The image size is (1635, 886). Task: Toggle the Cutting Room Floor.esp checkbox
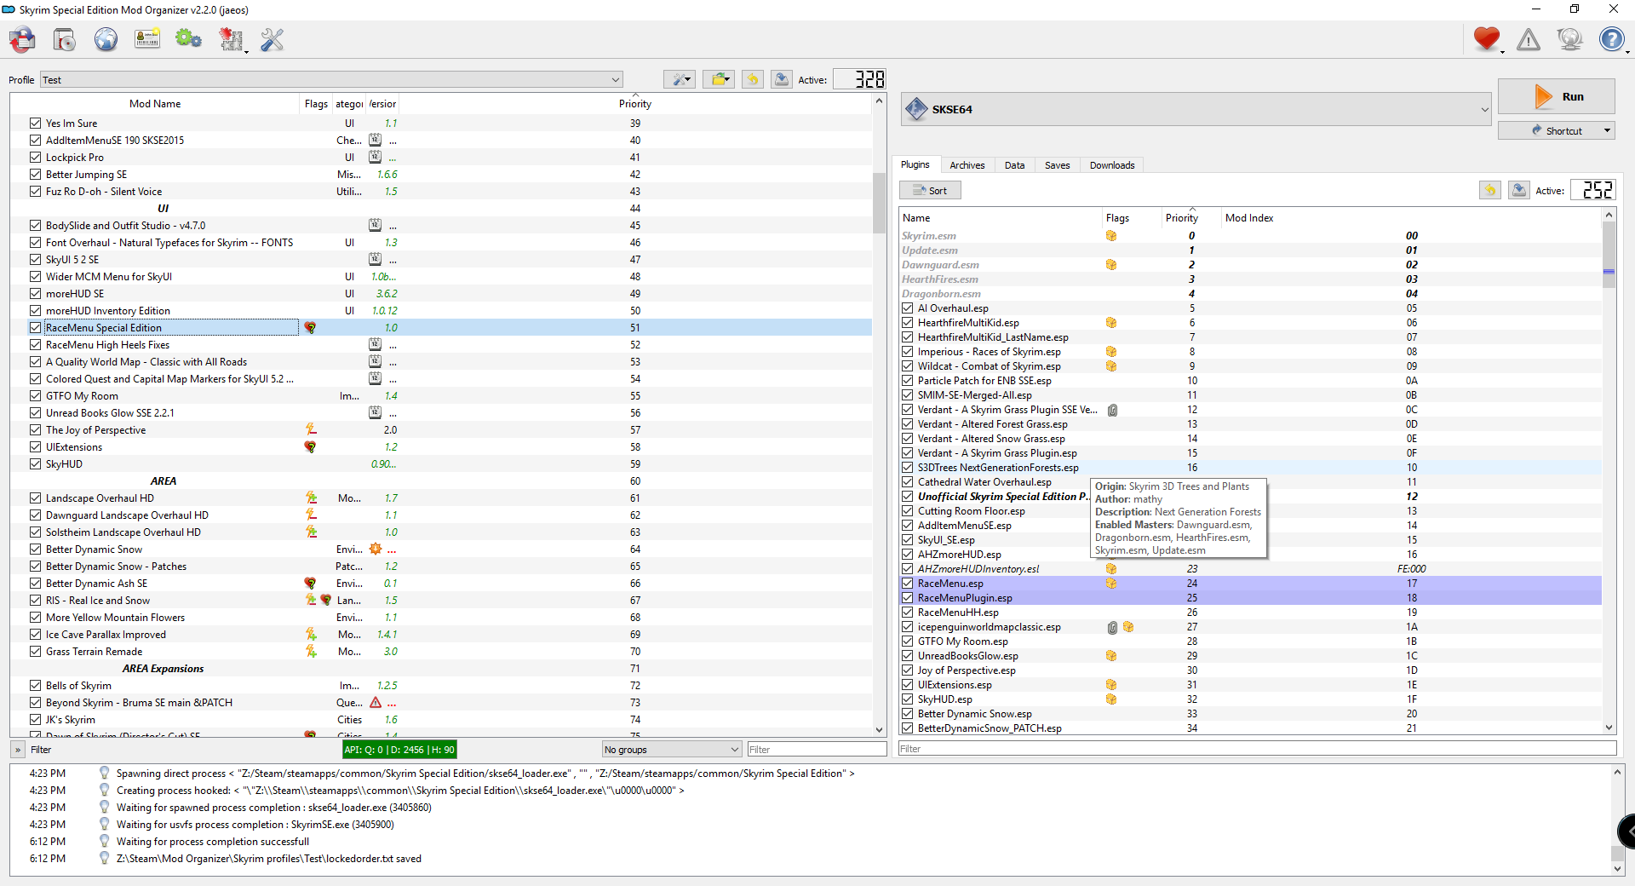click(x=908, y=511)
